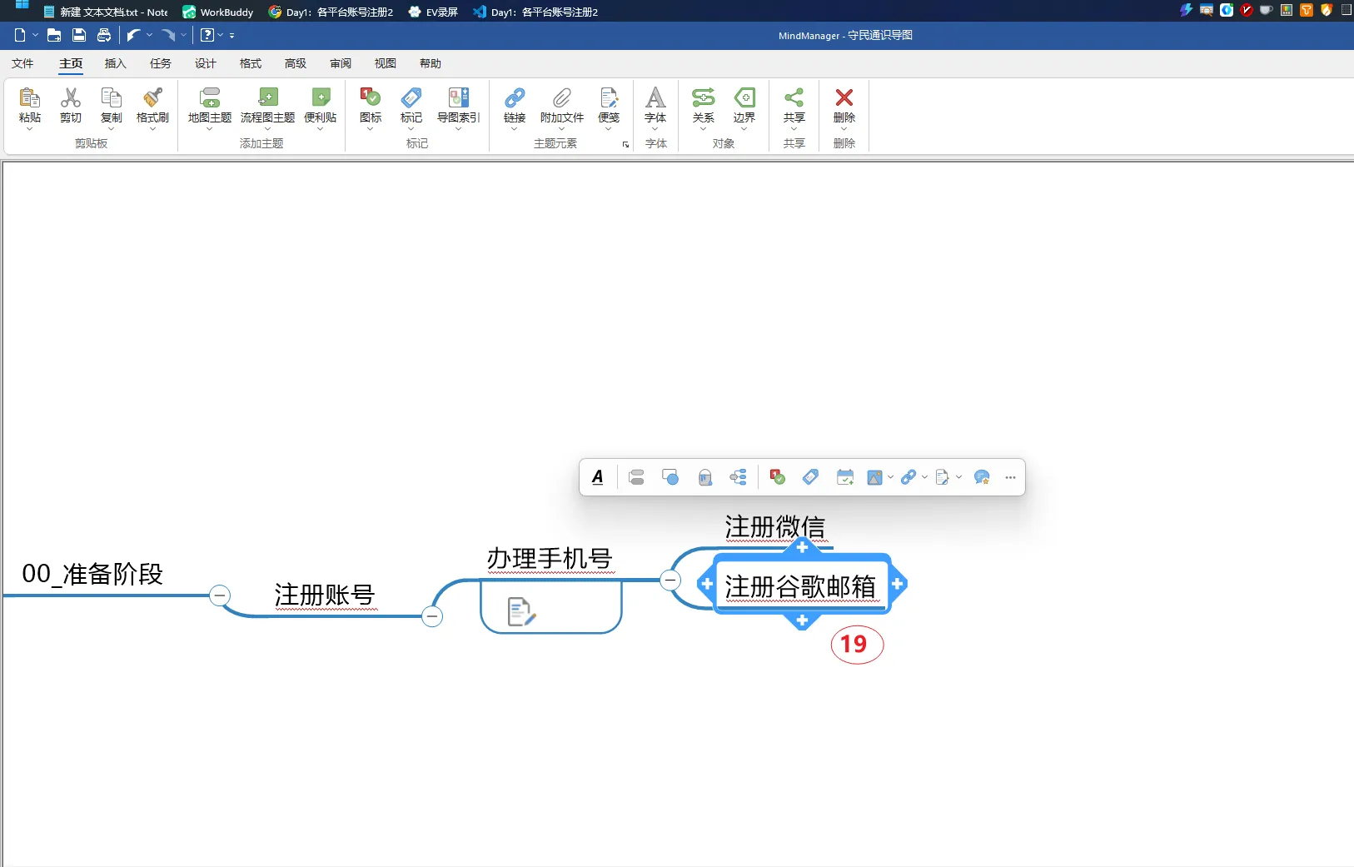Add subtopic via right plus on 注册谷歌邮箱
Viewport: 1354px width, 867px height.
(x=897, y=584)
